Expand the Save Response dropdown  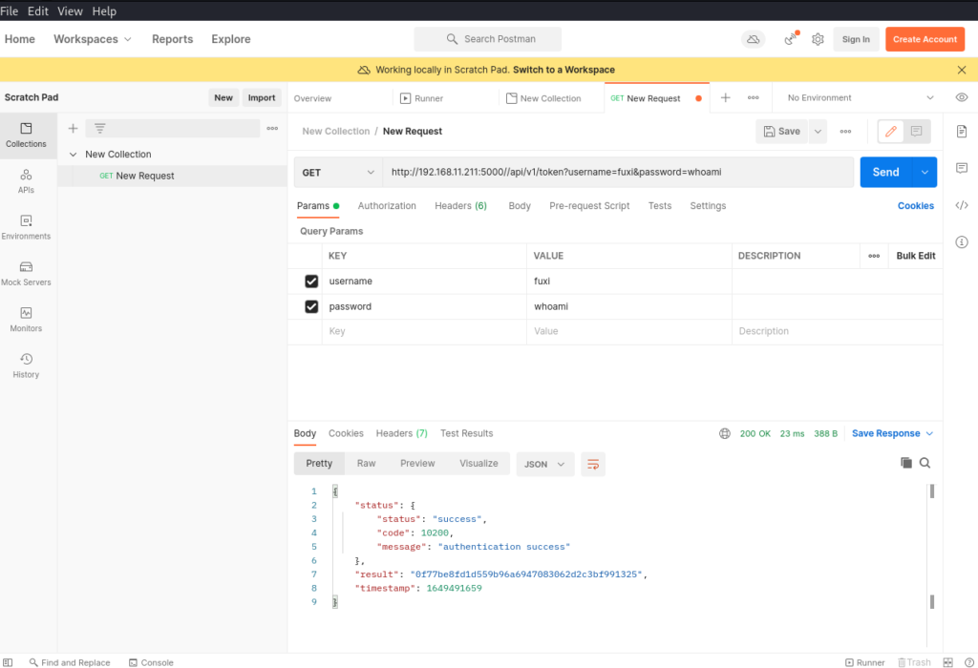click(893, 433)
